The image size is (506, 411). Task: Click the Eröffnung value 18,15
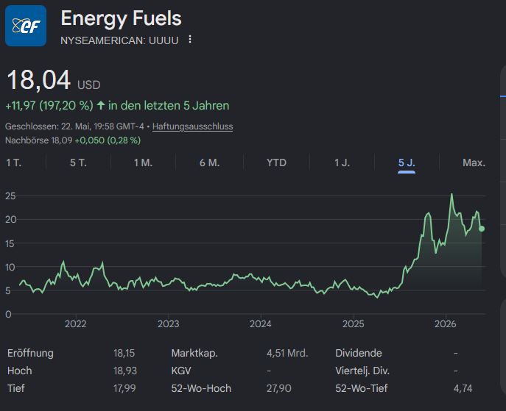point(124,353)
